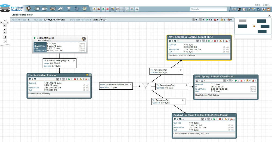Select the Processor toolbar icon
The height and width of the screenshot is (142, 272).
[x=29, y=8]
